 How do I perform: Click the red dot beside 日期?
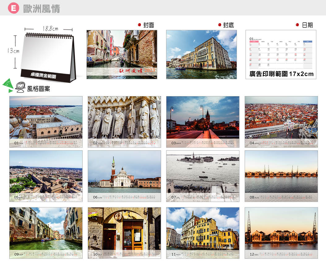click(x=297, y=25)
